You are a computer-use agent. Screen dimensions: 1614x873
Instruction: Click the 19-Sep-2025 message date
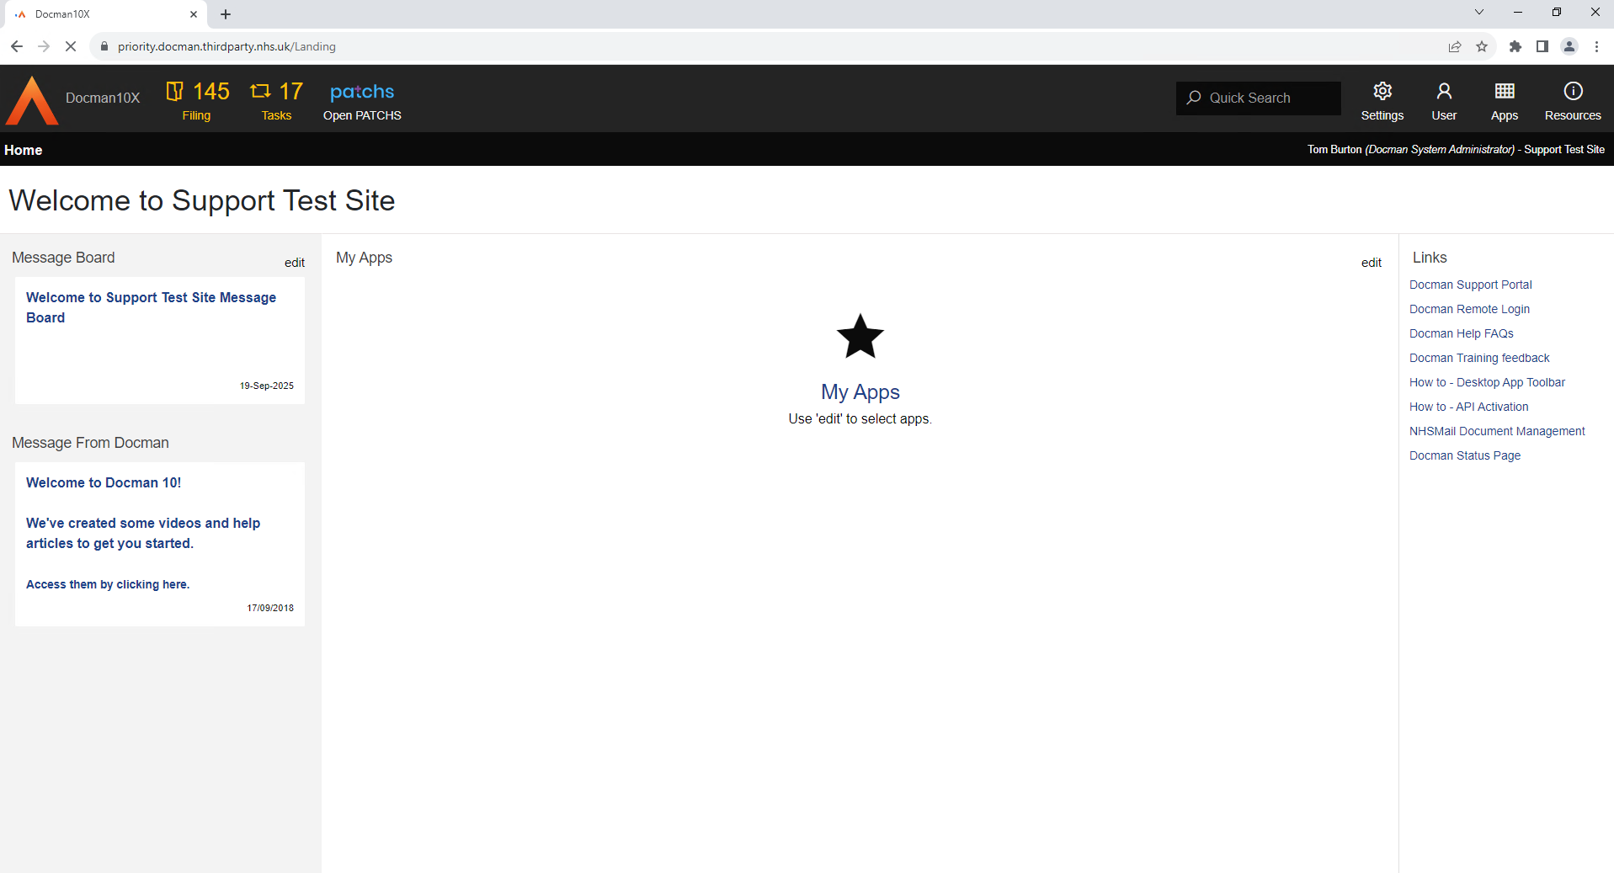267,386
